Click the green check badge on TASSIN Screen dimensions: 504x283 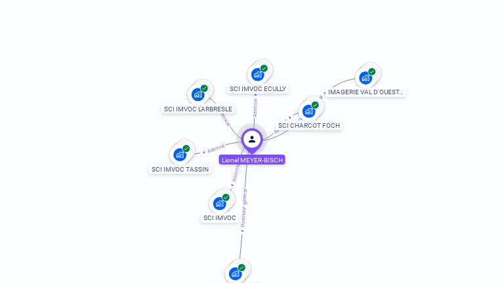pos(186,149)
